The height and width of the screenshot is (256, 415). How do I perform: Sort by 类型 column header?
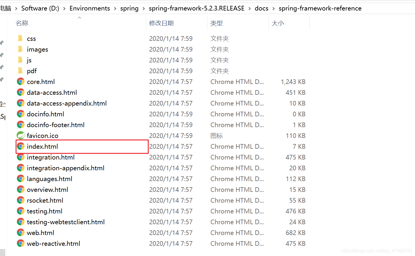[217, 23]
